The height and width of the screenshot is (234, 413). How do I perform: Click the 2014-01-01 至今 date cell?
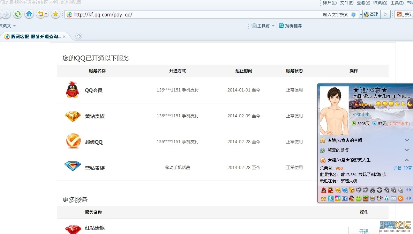coord(243,90)
